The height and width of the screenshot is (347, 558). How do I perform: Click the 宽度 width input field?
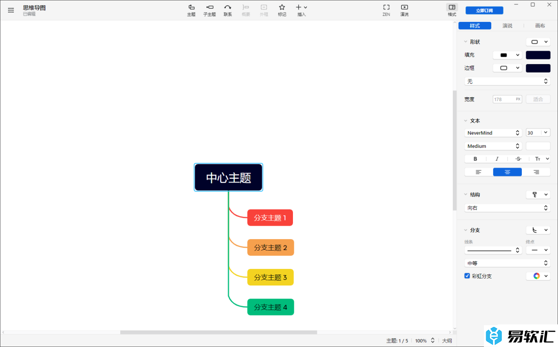tap(507, 99)
